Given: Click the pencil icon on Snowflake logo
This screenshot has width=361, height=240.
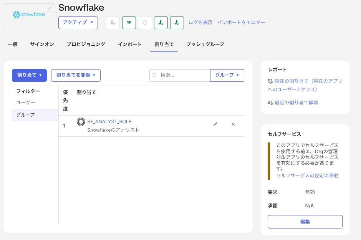Looking at the screenshot, I should 50,8.
